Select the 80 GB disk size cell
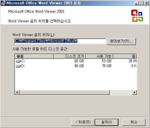 pyautogui.click(x=79, y=66)
